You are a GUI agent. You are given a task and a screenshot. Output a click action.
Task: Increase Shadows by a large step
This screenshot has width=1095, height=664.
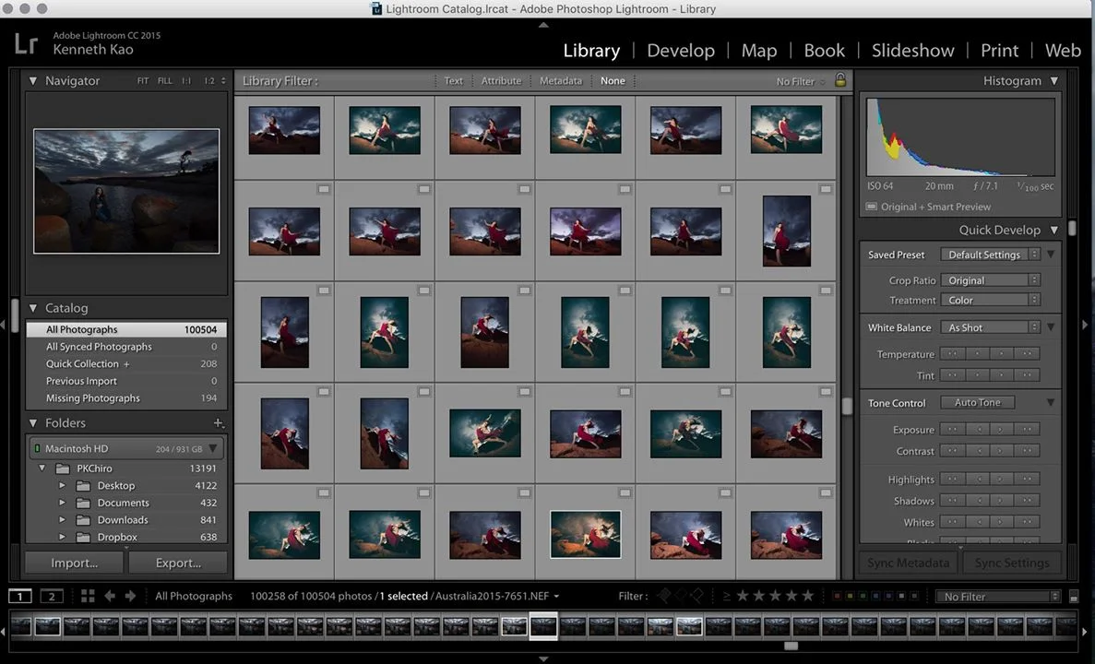pyautogui.click(x=1028, y=501)
